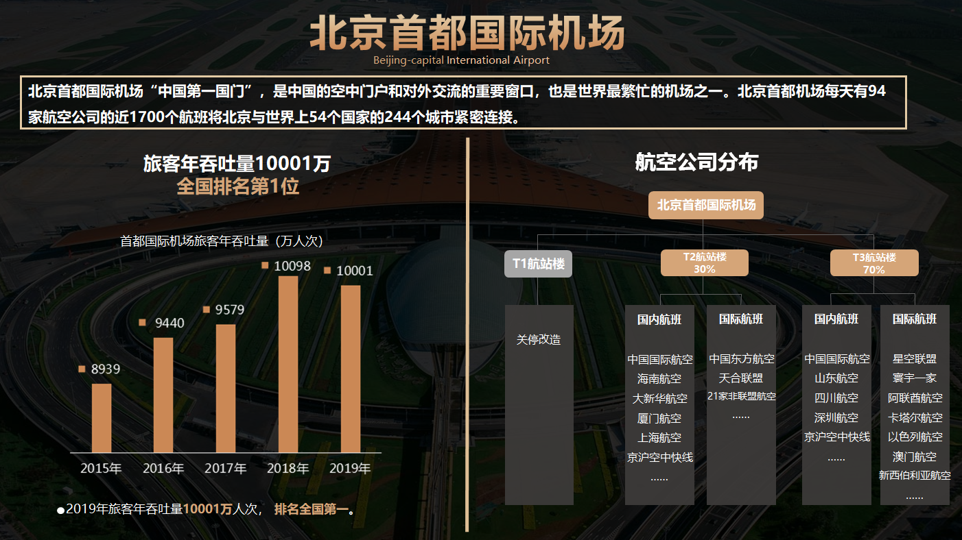Select the T2航站楼 30% box

click(x=705, y=263)
